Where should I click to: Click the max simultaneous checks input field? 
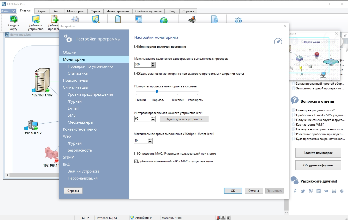click(143, 64)
